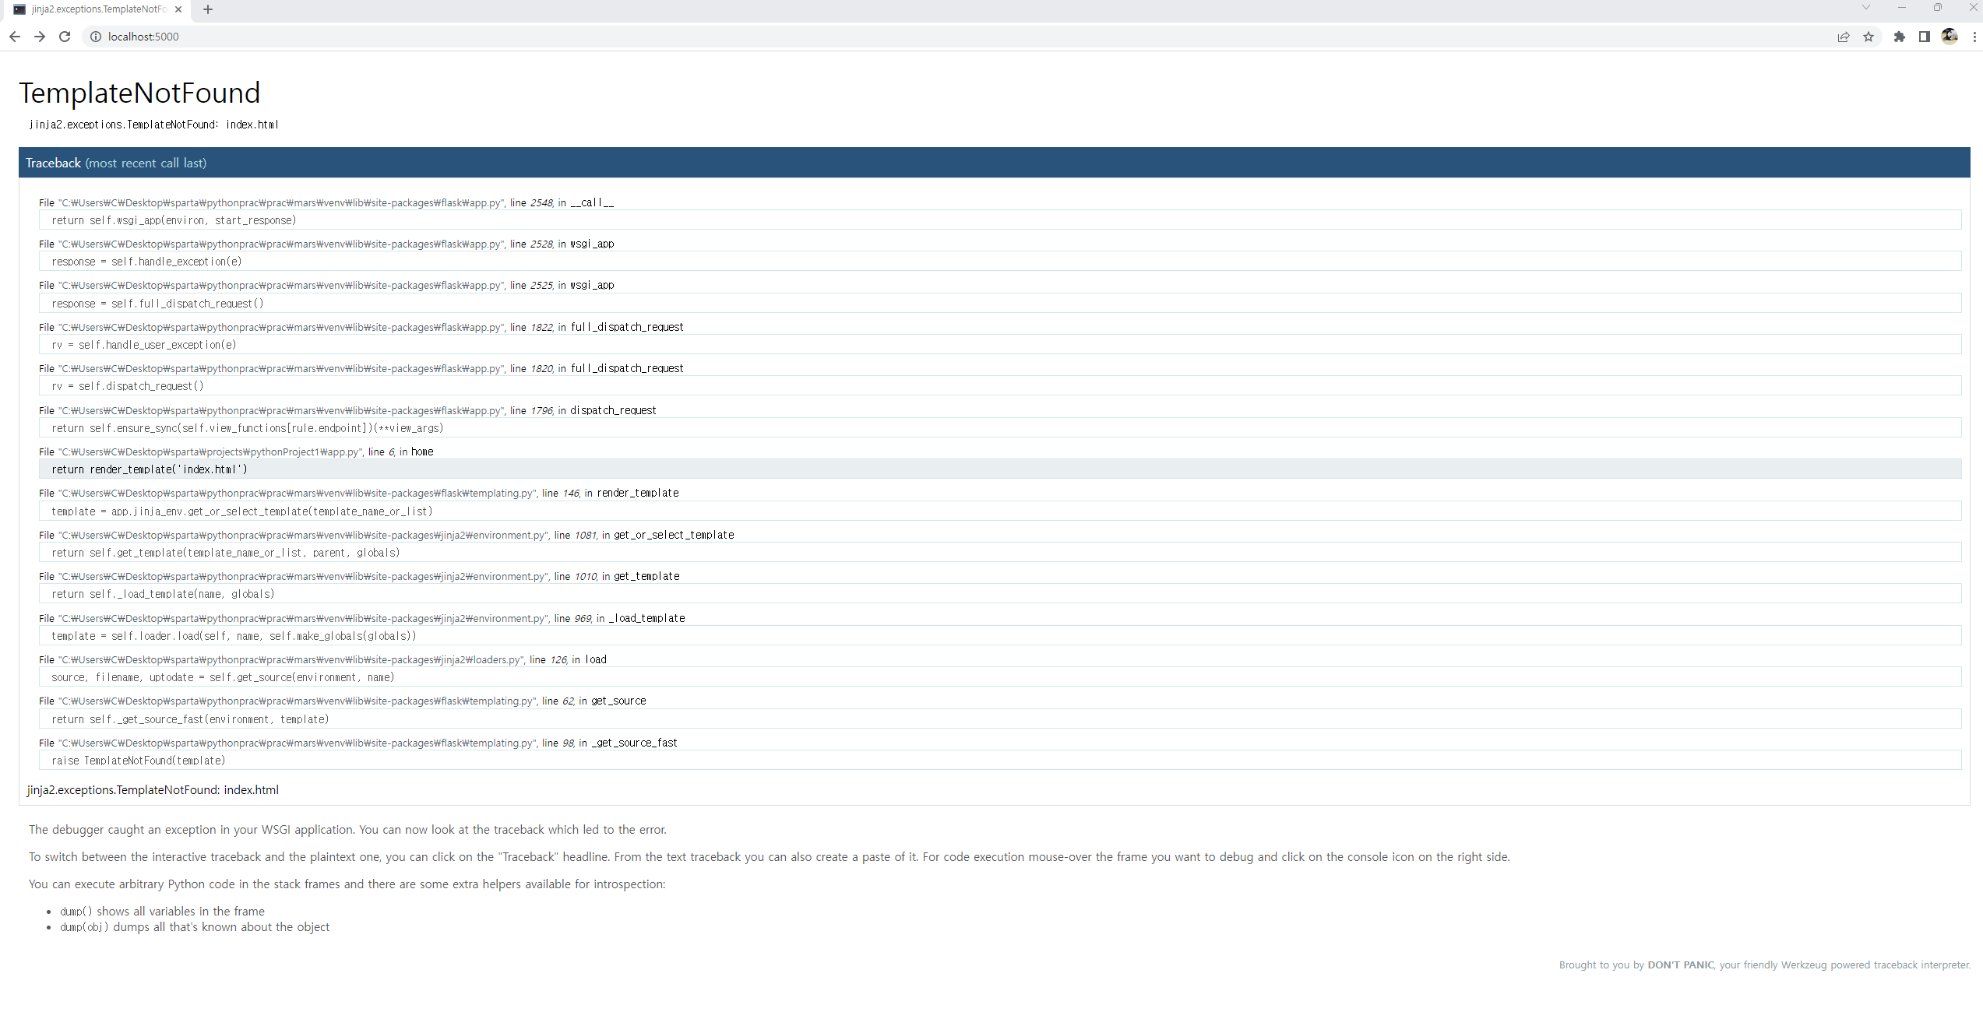Select the frame line 'response = self.handle_exception(e)'

(x=1000, y=262)
